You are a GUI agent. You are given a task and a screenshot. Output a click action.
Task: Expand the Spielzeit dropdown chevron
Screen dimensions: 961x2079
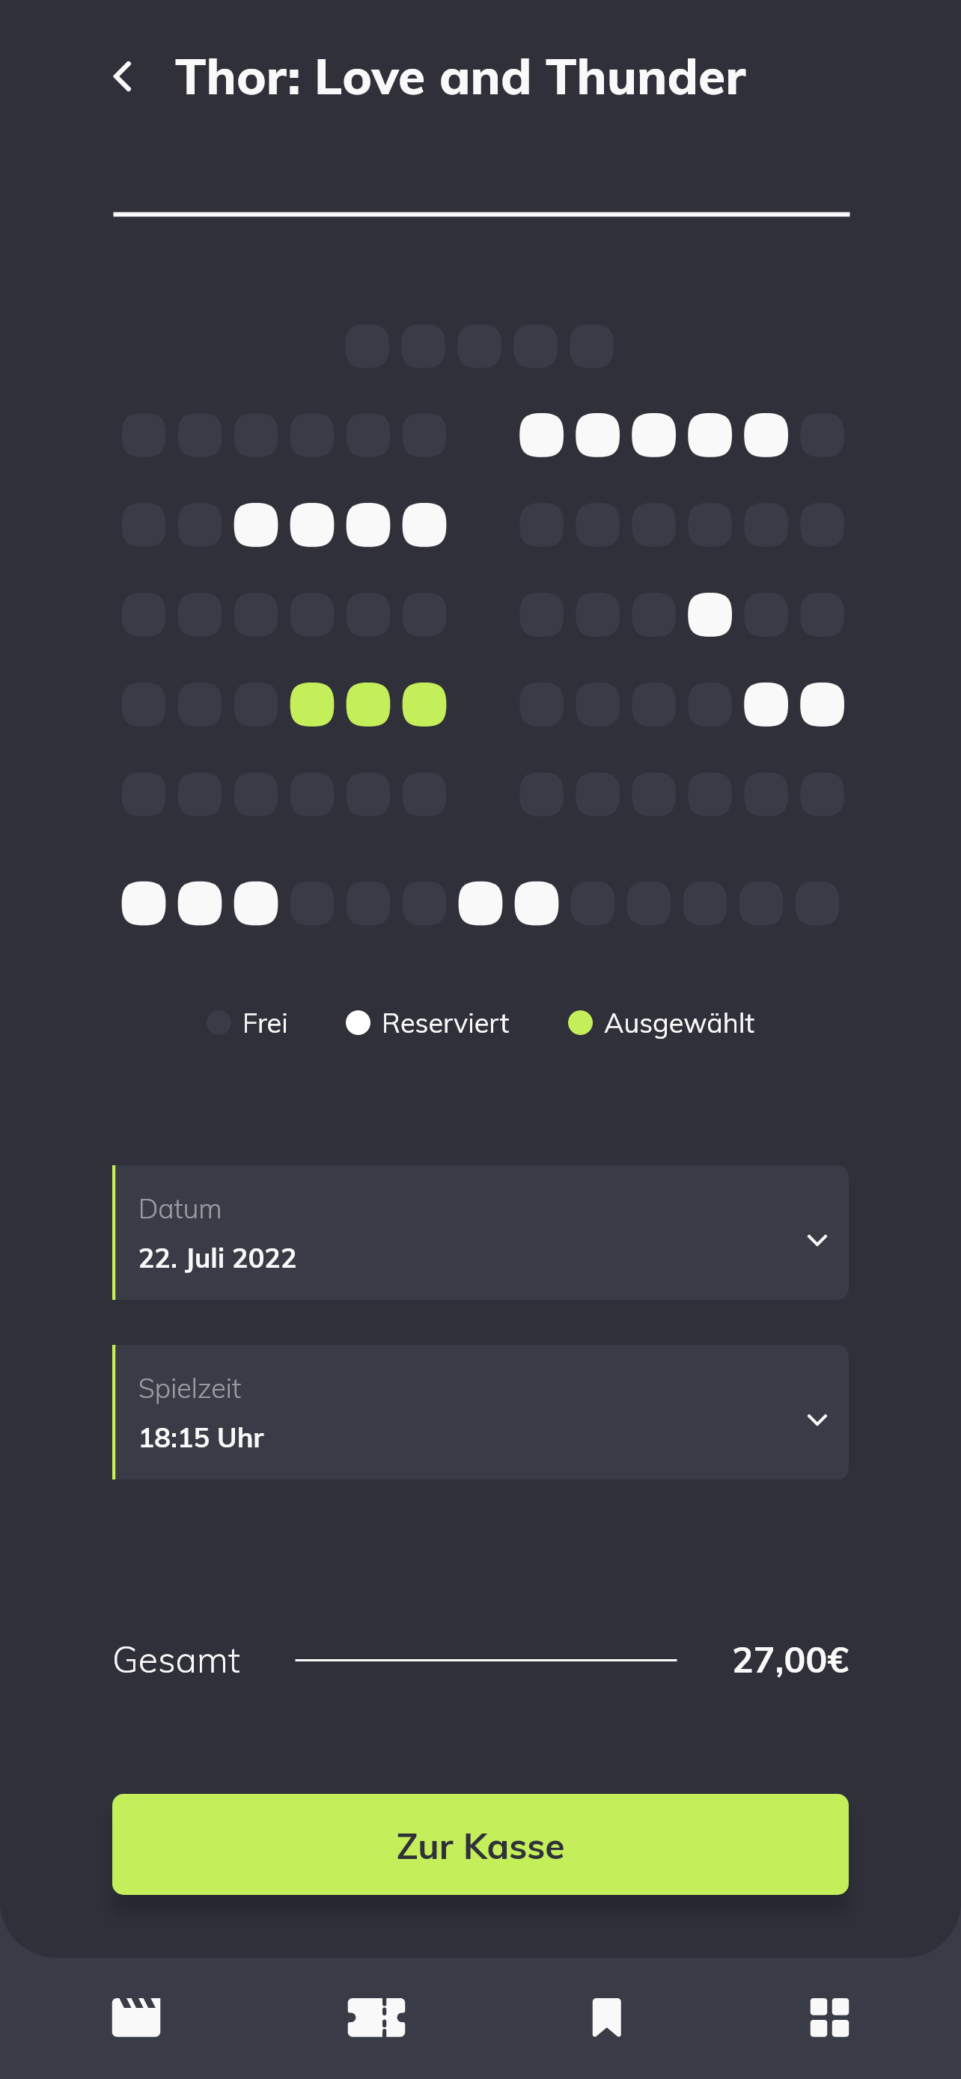[817, 1419]
